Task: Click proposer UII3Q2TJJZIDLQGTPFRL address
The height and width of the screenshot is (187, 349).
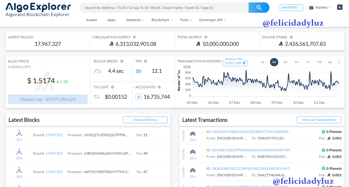Action: point(106,135)
